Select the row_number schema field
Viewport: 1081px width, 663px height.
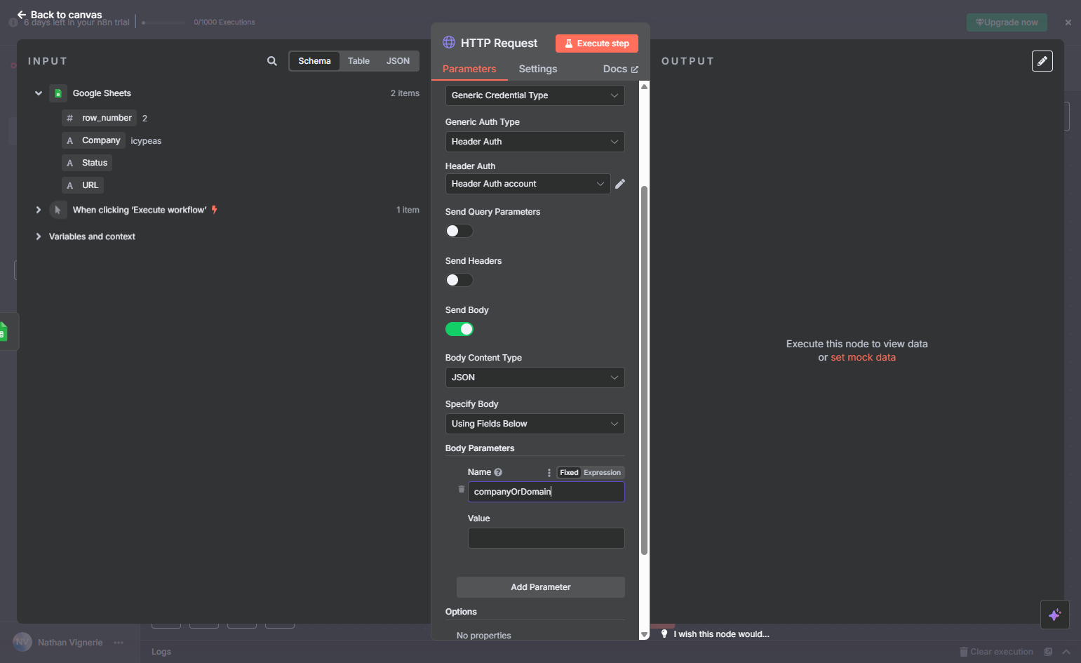coord(99,118)
